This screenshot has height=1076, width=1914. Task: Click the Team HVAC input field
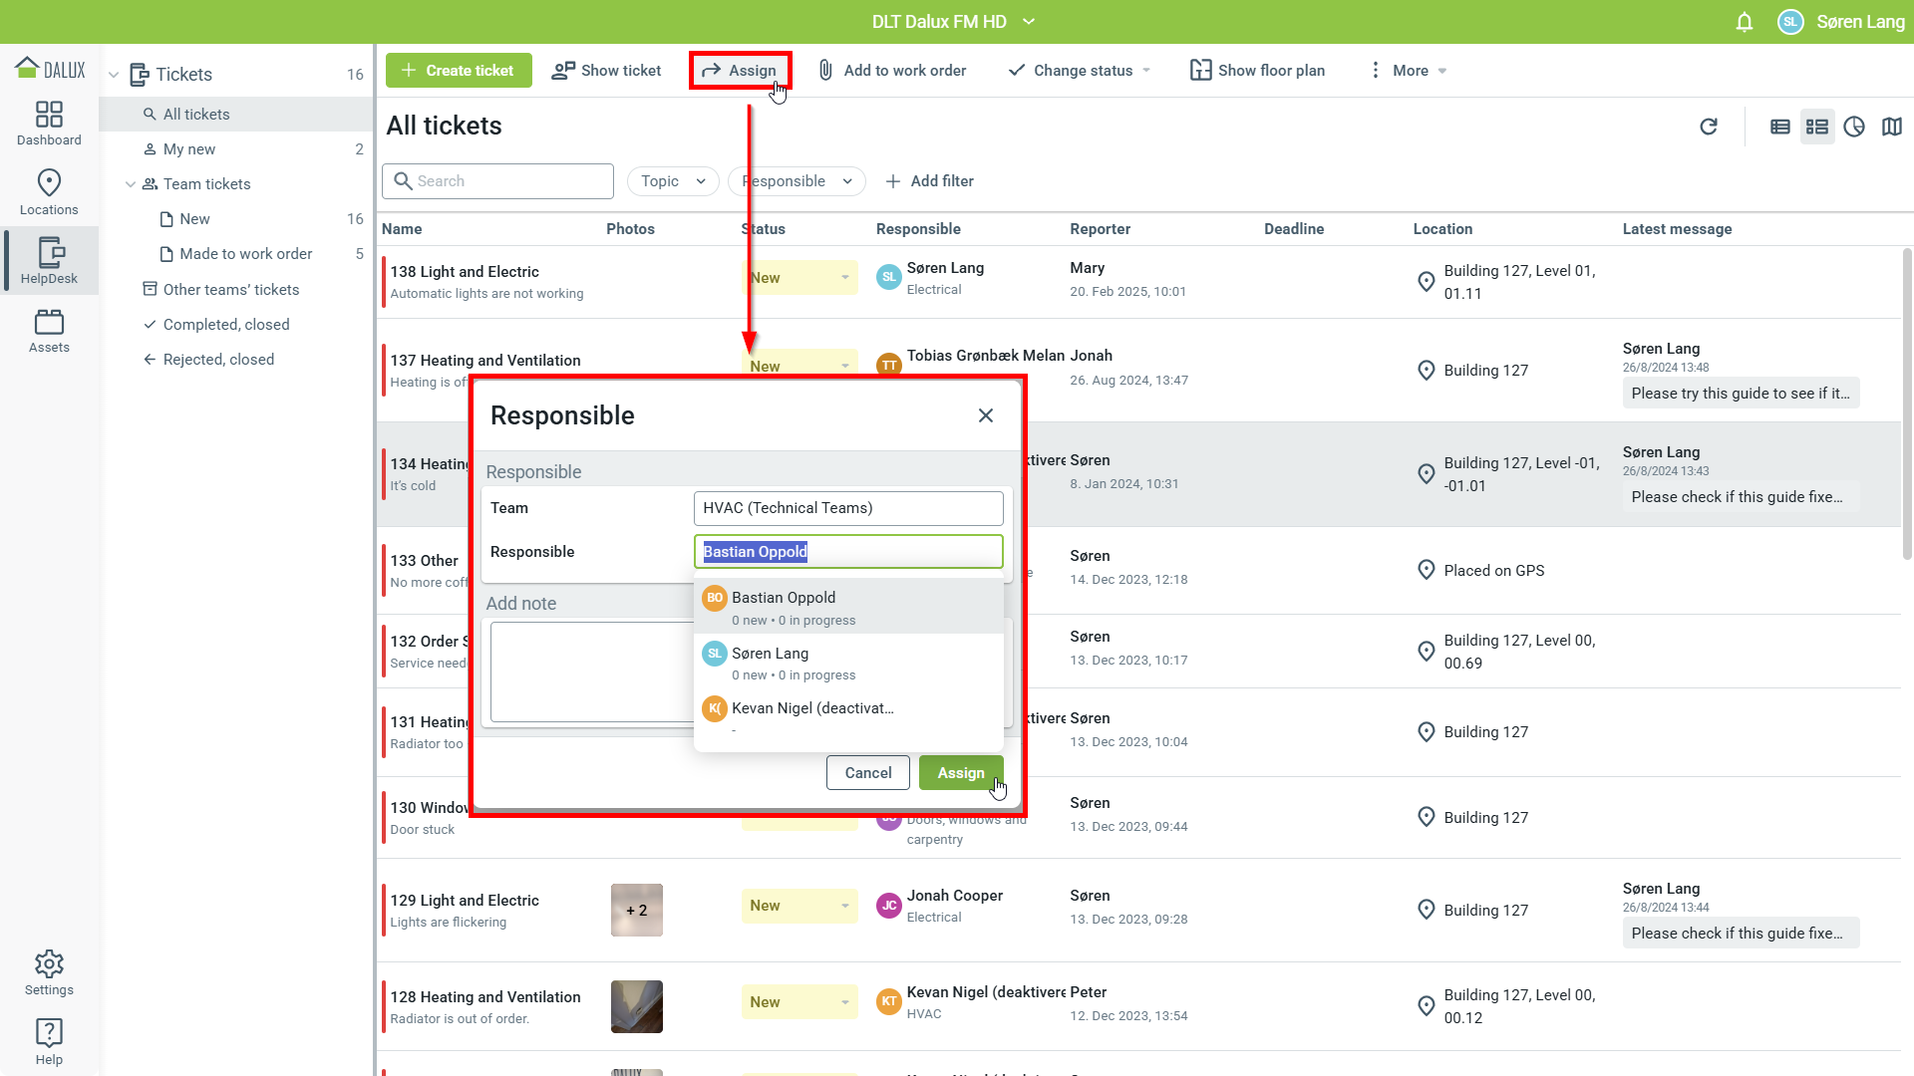(847, 508)
